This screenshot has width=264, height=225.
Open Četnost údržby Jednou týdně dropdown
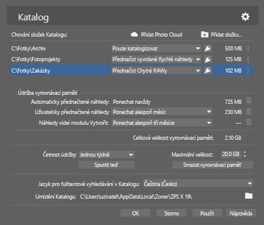point(106,155)
